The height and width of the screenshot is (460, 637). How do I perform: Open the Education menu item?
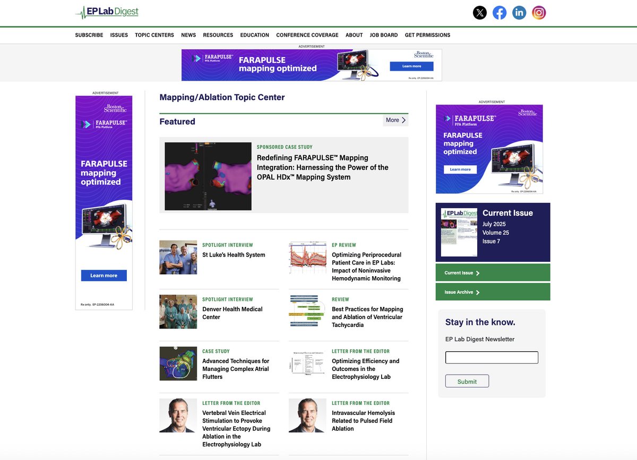pyautogui.click(x=255, y=35)
